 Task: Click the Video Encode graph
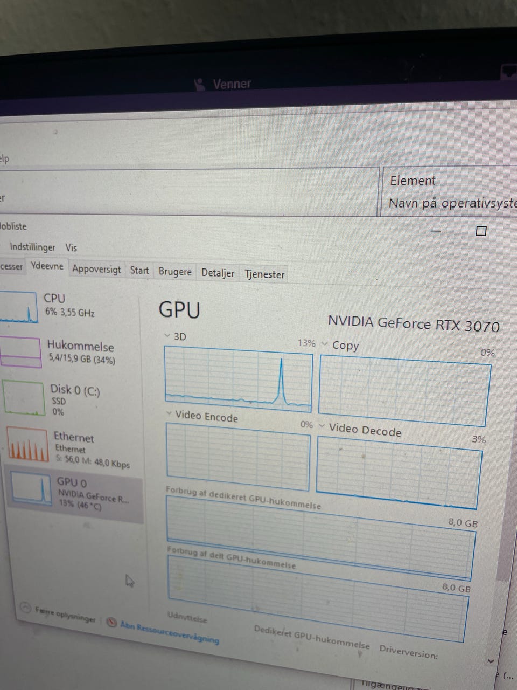coord(238,457)
